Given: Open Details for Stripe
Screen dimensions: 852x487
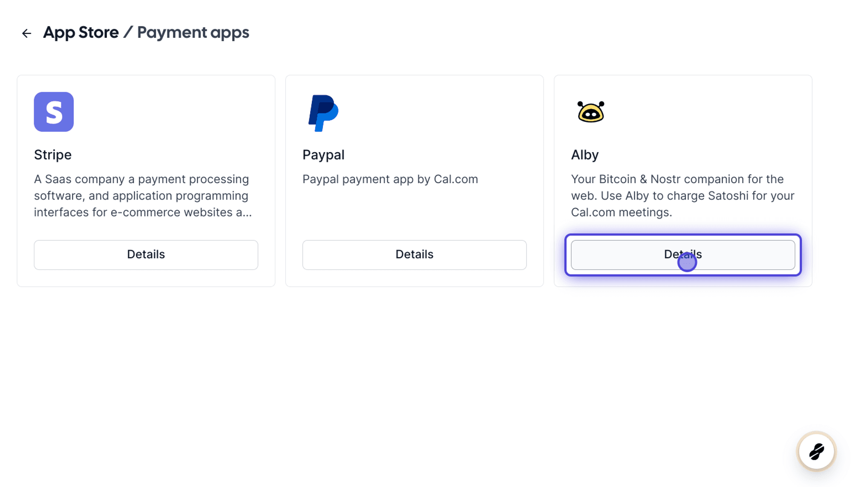Looking at the screenshot, I should (x=146, y=255).
